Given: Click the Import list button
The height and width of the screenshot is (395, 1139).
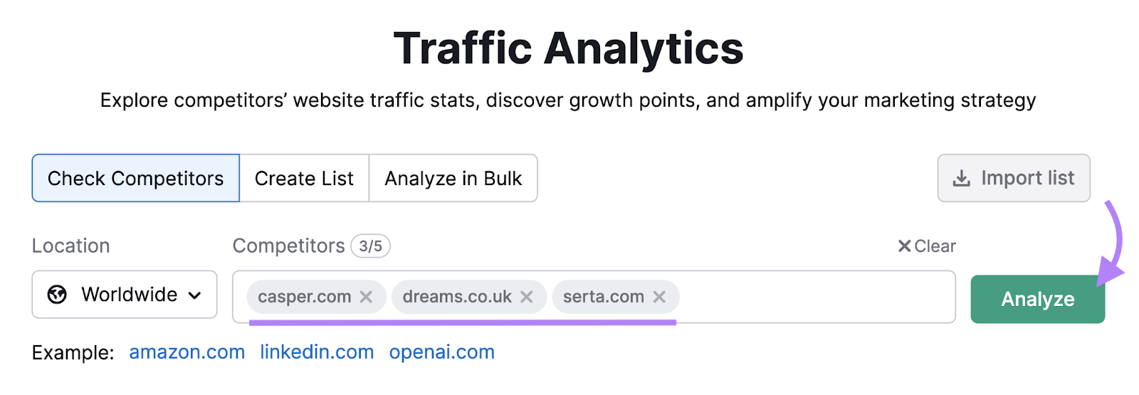Looking at the screenshot, I should (1014, 179).
